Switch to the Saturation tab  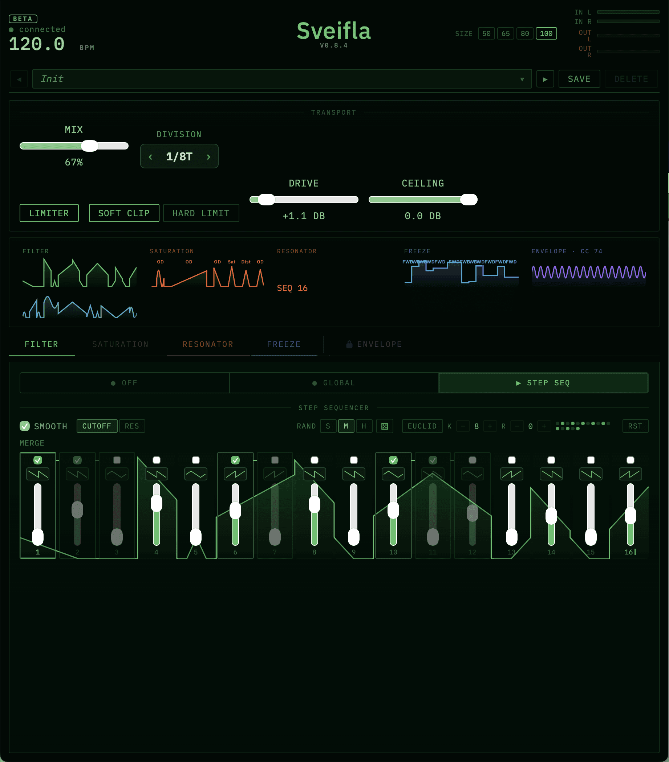pyautogui.click(x=120, y=344)
